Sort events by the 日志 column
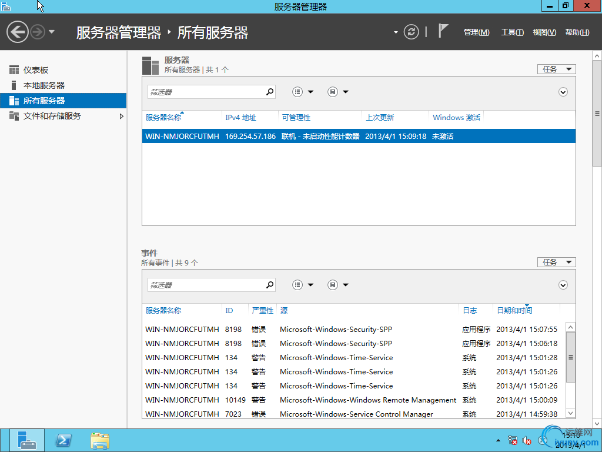602x452 pixels. coord(470,311)
